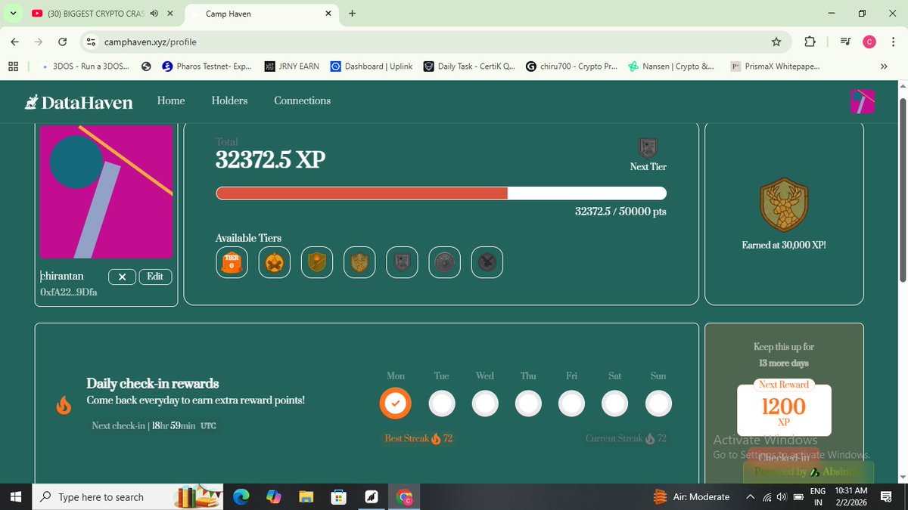Open the Dashboard | Uplink bookmark
The width and height of the screenshot is (908, 510).
coord(372,66)
